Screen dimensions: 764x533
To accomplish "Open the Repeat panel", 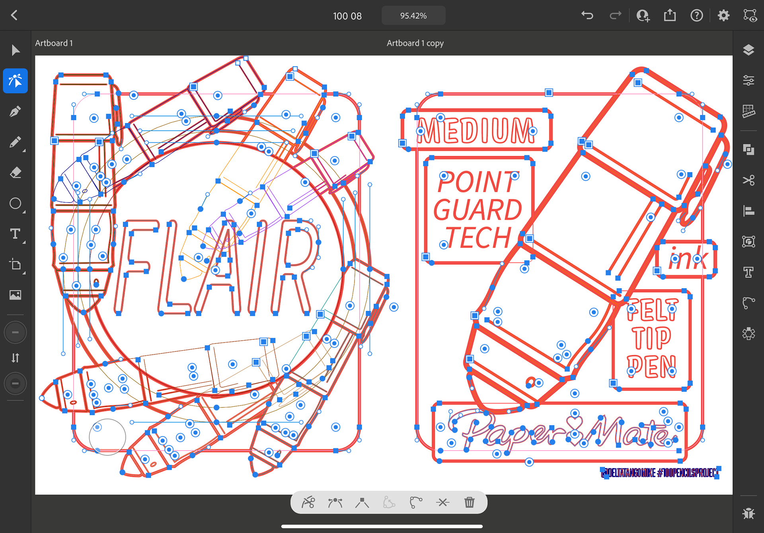I will pos(748,333).
